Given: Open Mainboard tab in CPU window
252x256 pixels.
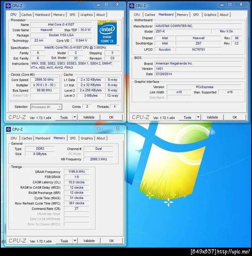Looking at the screenshot, I should (x=42, y=15).
